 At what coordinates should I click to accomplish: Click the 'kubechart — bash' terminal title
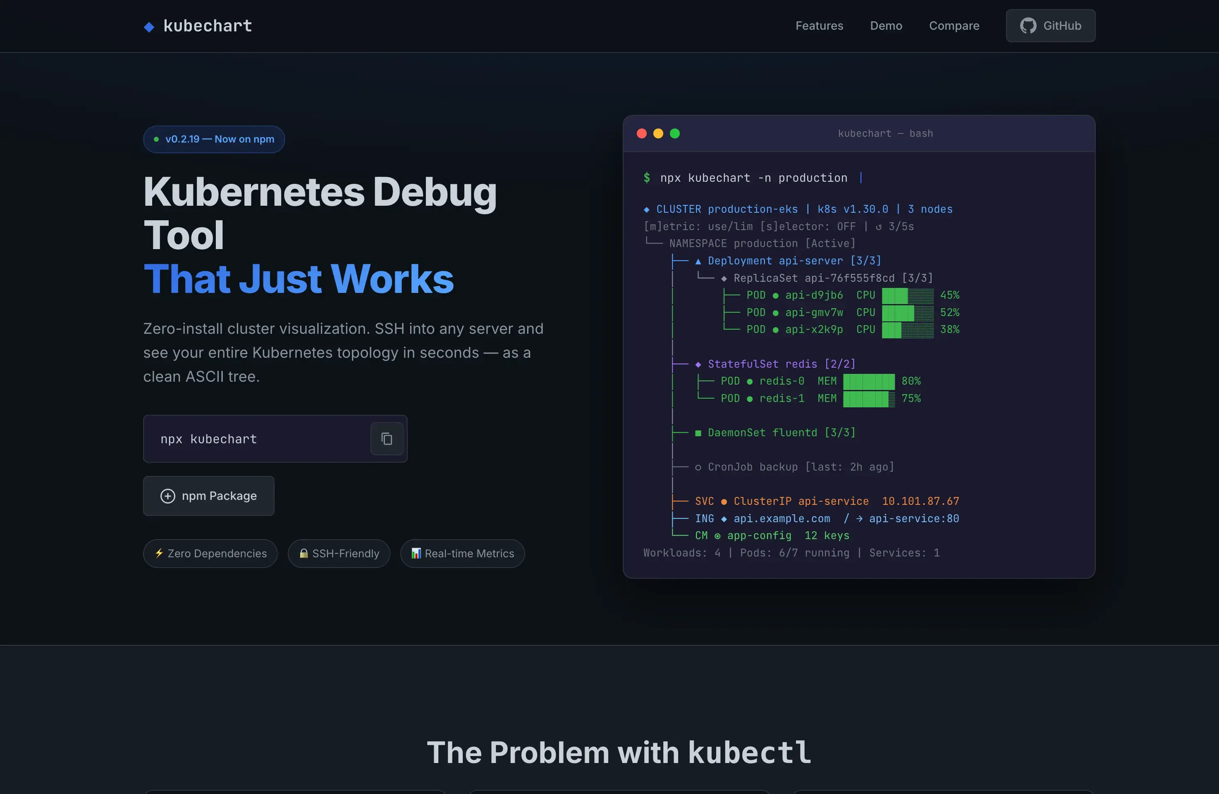coord(886,133)
